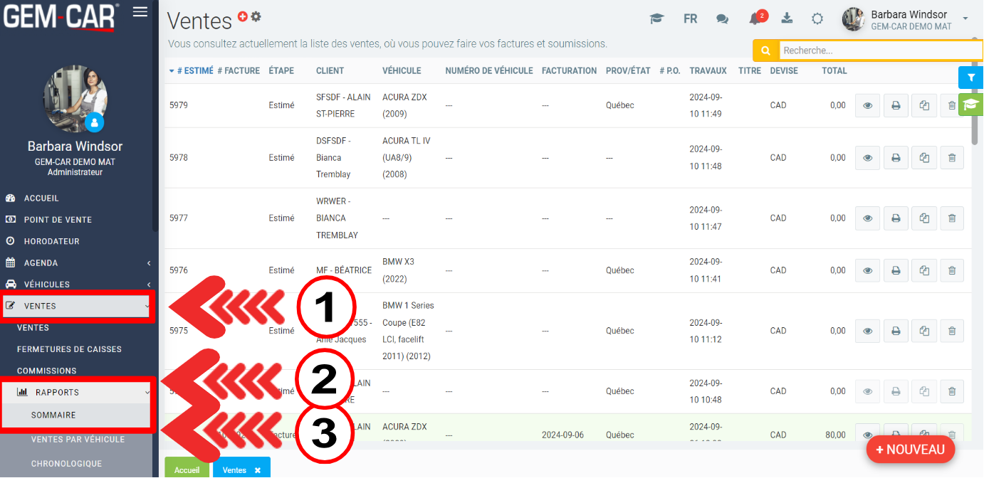Viewport: 984px width, 478px height.
Task: Toggle the sidebar with hamburger menu
Action: pos(140,11)
